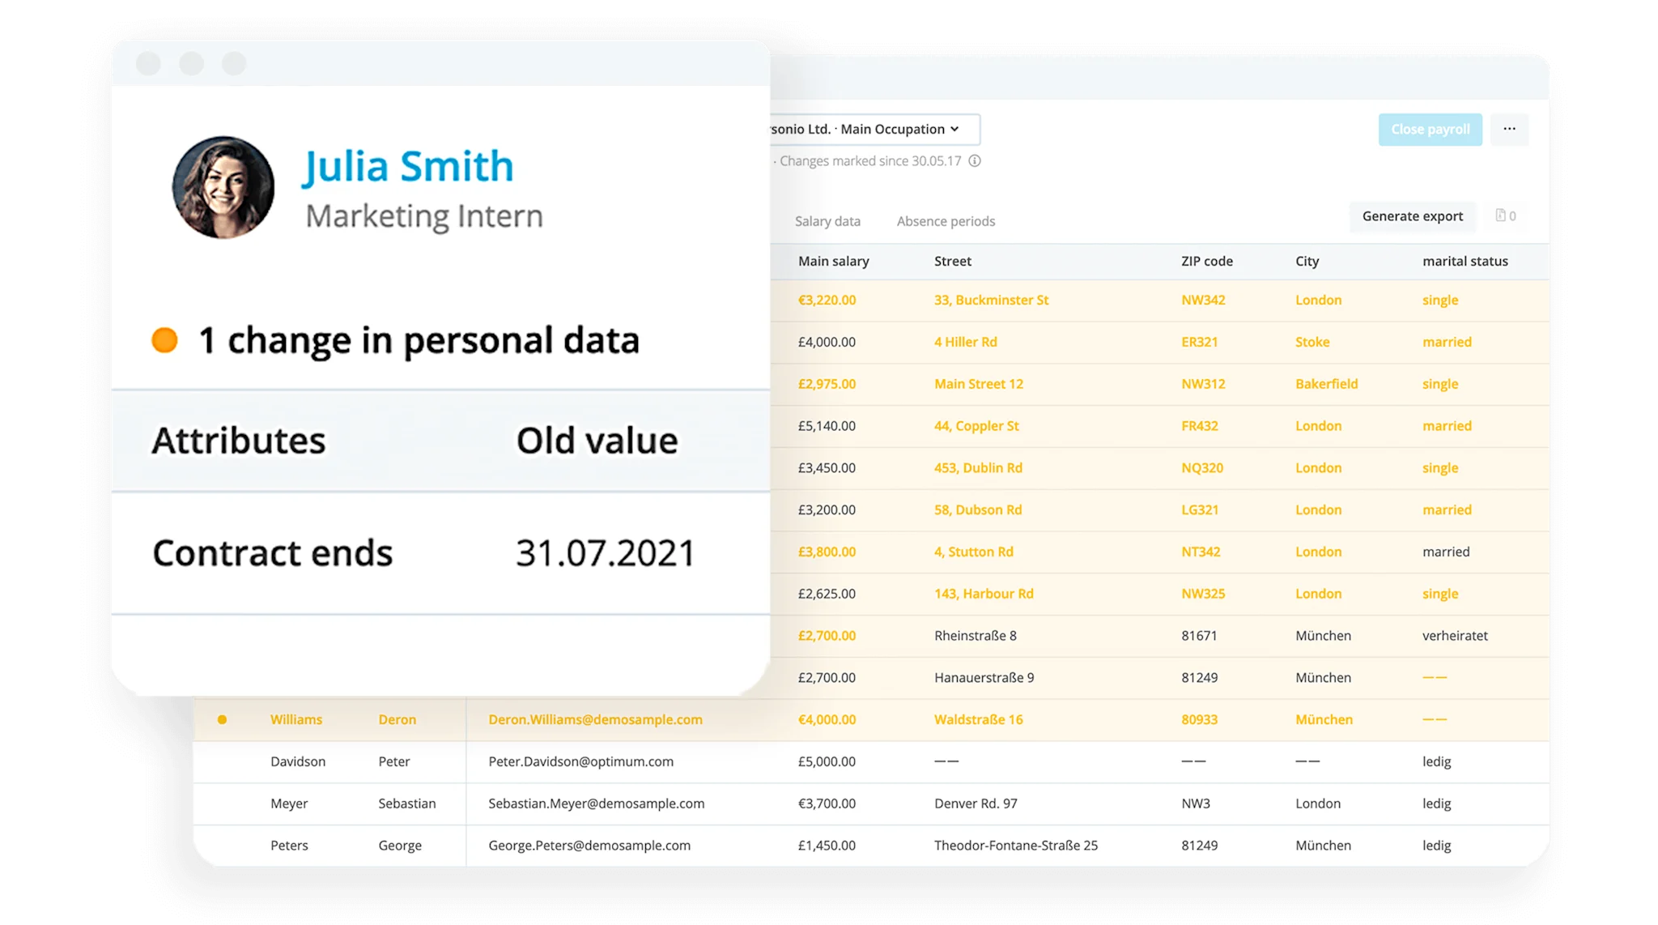Click the orange change indicator dot in popup
Screen dimensions: 1658x925
[x=165, y=340]
